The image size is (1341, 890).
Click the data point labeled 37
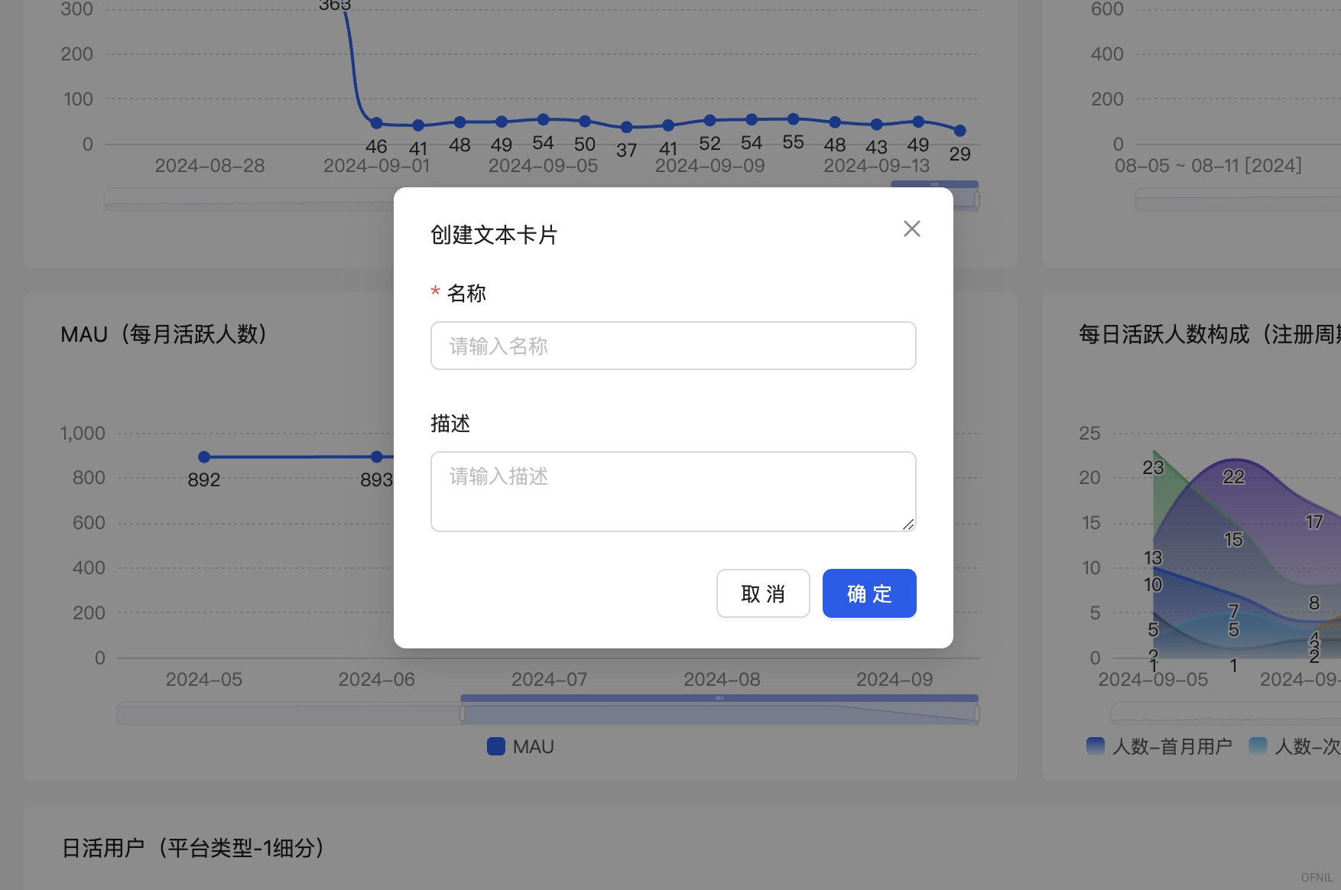(x=626, y=127)
